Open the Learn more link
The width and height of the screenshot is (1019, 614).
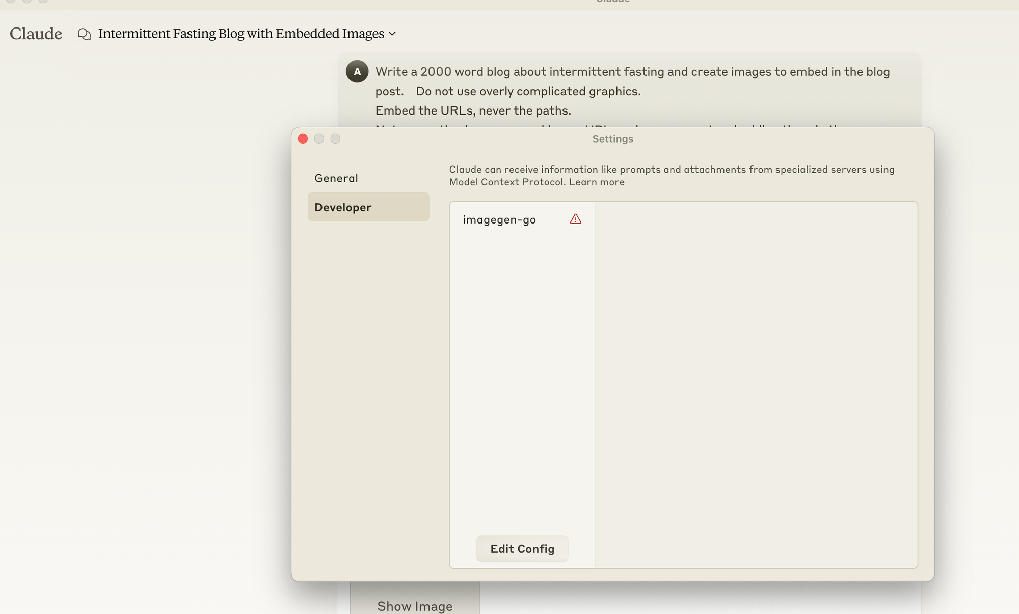point(597,182)
